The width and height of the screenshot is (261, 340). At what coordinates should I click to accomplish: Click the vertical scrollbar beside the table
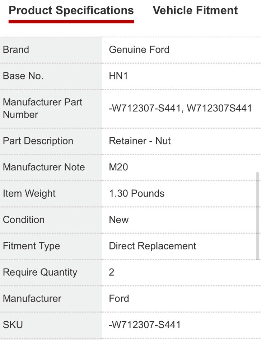257,215
